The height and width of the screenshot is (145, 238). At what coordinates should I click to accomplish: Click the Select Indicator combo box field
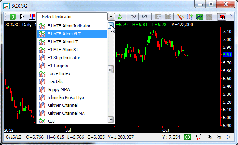coord(72,17)
